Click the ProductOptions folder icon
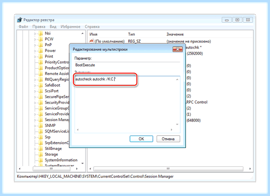 point(40,68)
